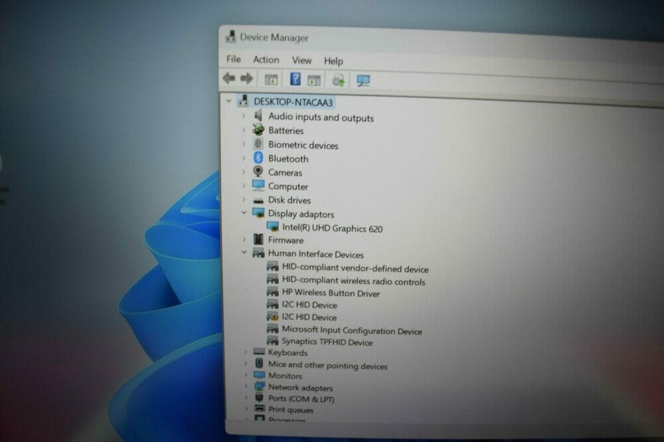The height and width of the screenshot is (442, 664).
Task: Click the adapter icon beside Intel(R) UHD Graphics 620
Action: [273, 227]
